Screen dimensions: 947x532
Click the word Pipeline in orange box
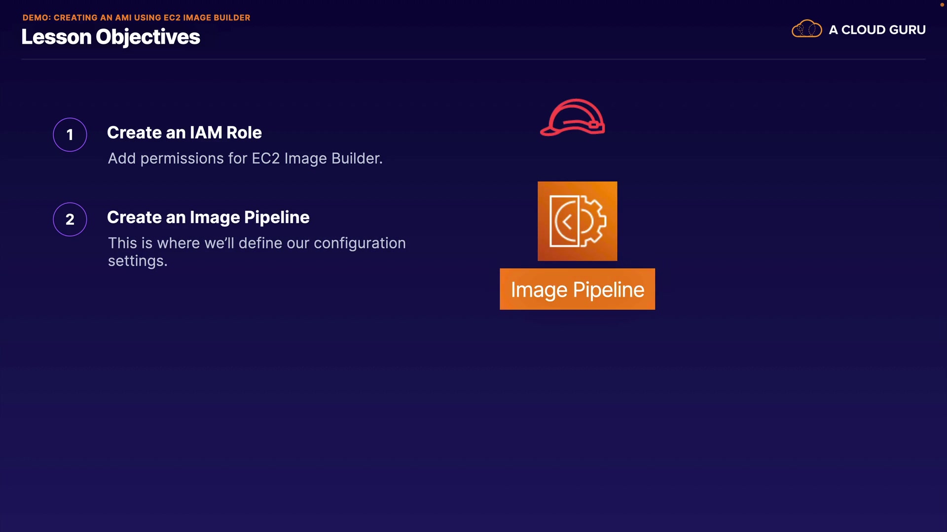pos(609,290)
